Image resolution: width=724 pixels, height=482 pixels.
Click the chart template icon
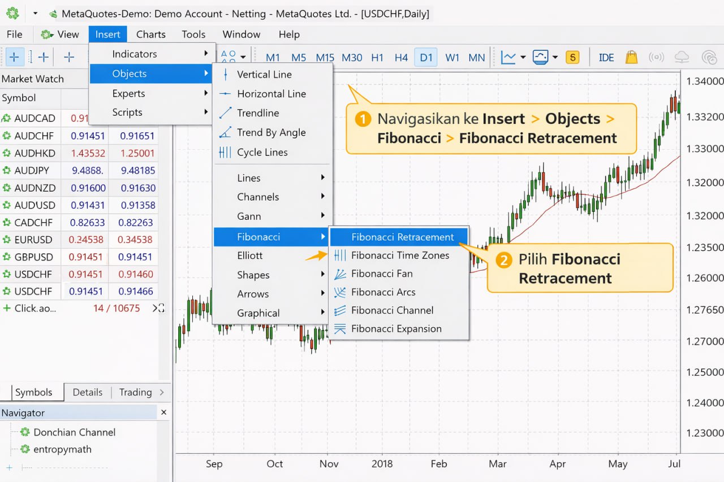541,57
